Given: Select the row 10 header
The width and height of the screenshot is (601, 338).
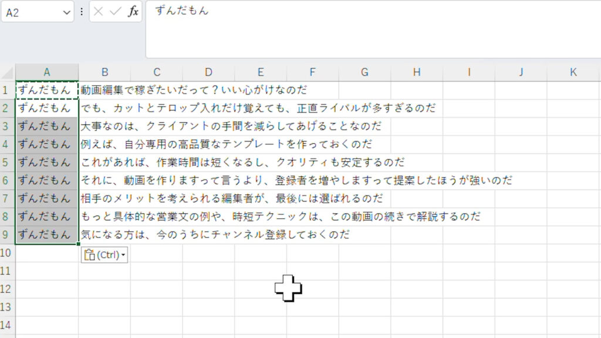Looking at the screenshot, I should coord(7,253).
